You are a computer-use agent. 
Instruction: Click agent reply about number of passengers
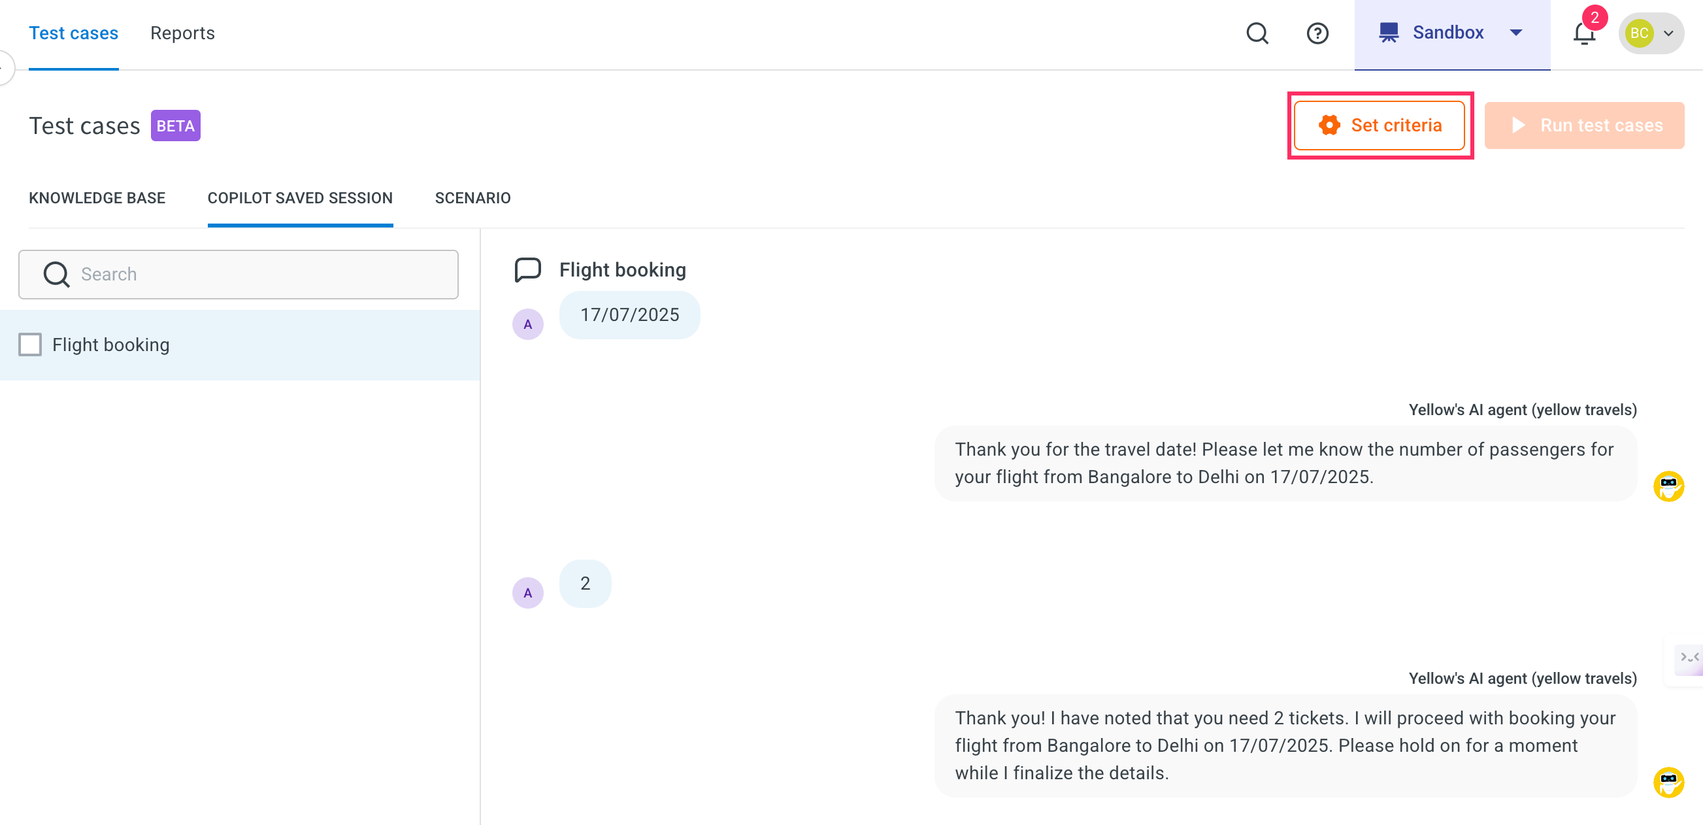[x=1285, y=463]
